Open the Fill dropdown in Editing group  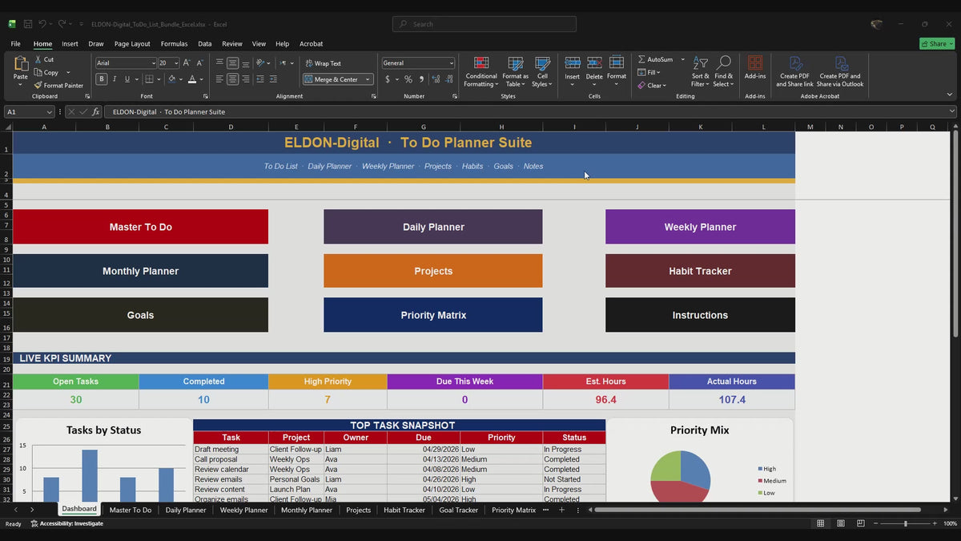point(649,72)
